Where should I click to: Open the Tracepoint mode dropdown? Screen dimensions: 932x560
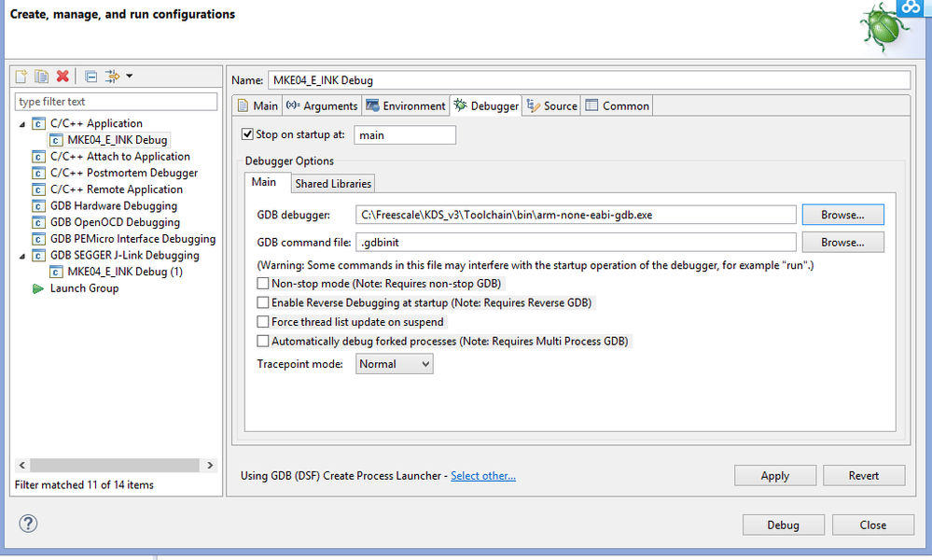[394, 364]
